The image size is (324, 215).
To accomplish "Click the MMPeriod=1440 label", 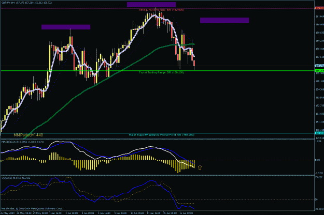I will tap(29, 135).
